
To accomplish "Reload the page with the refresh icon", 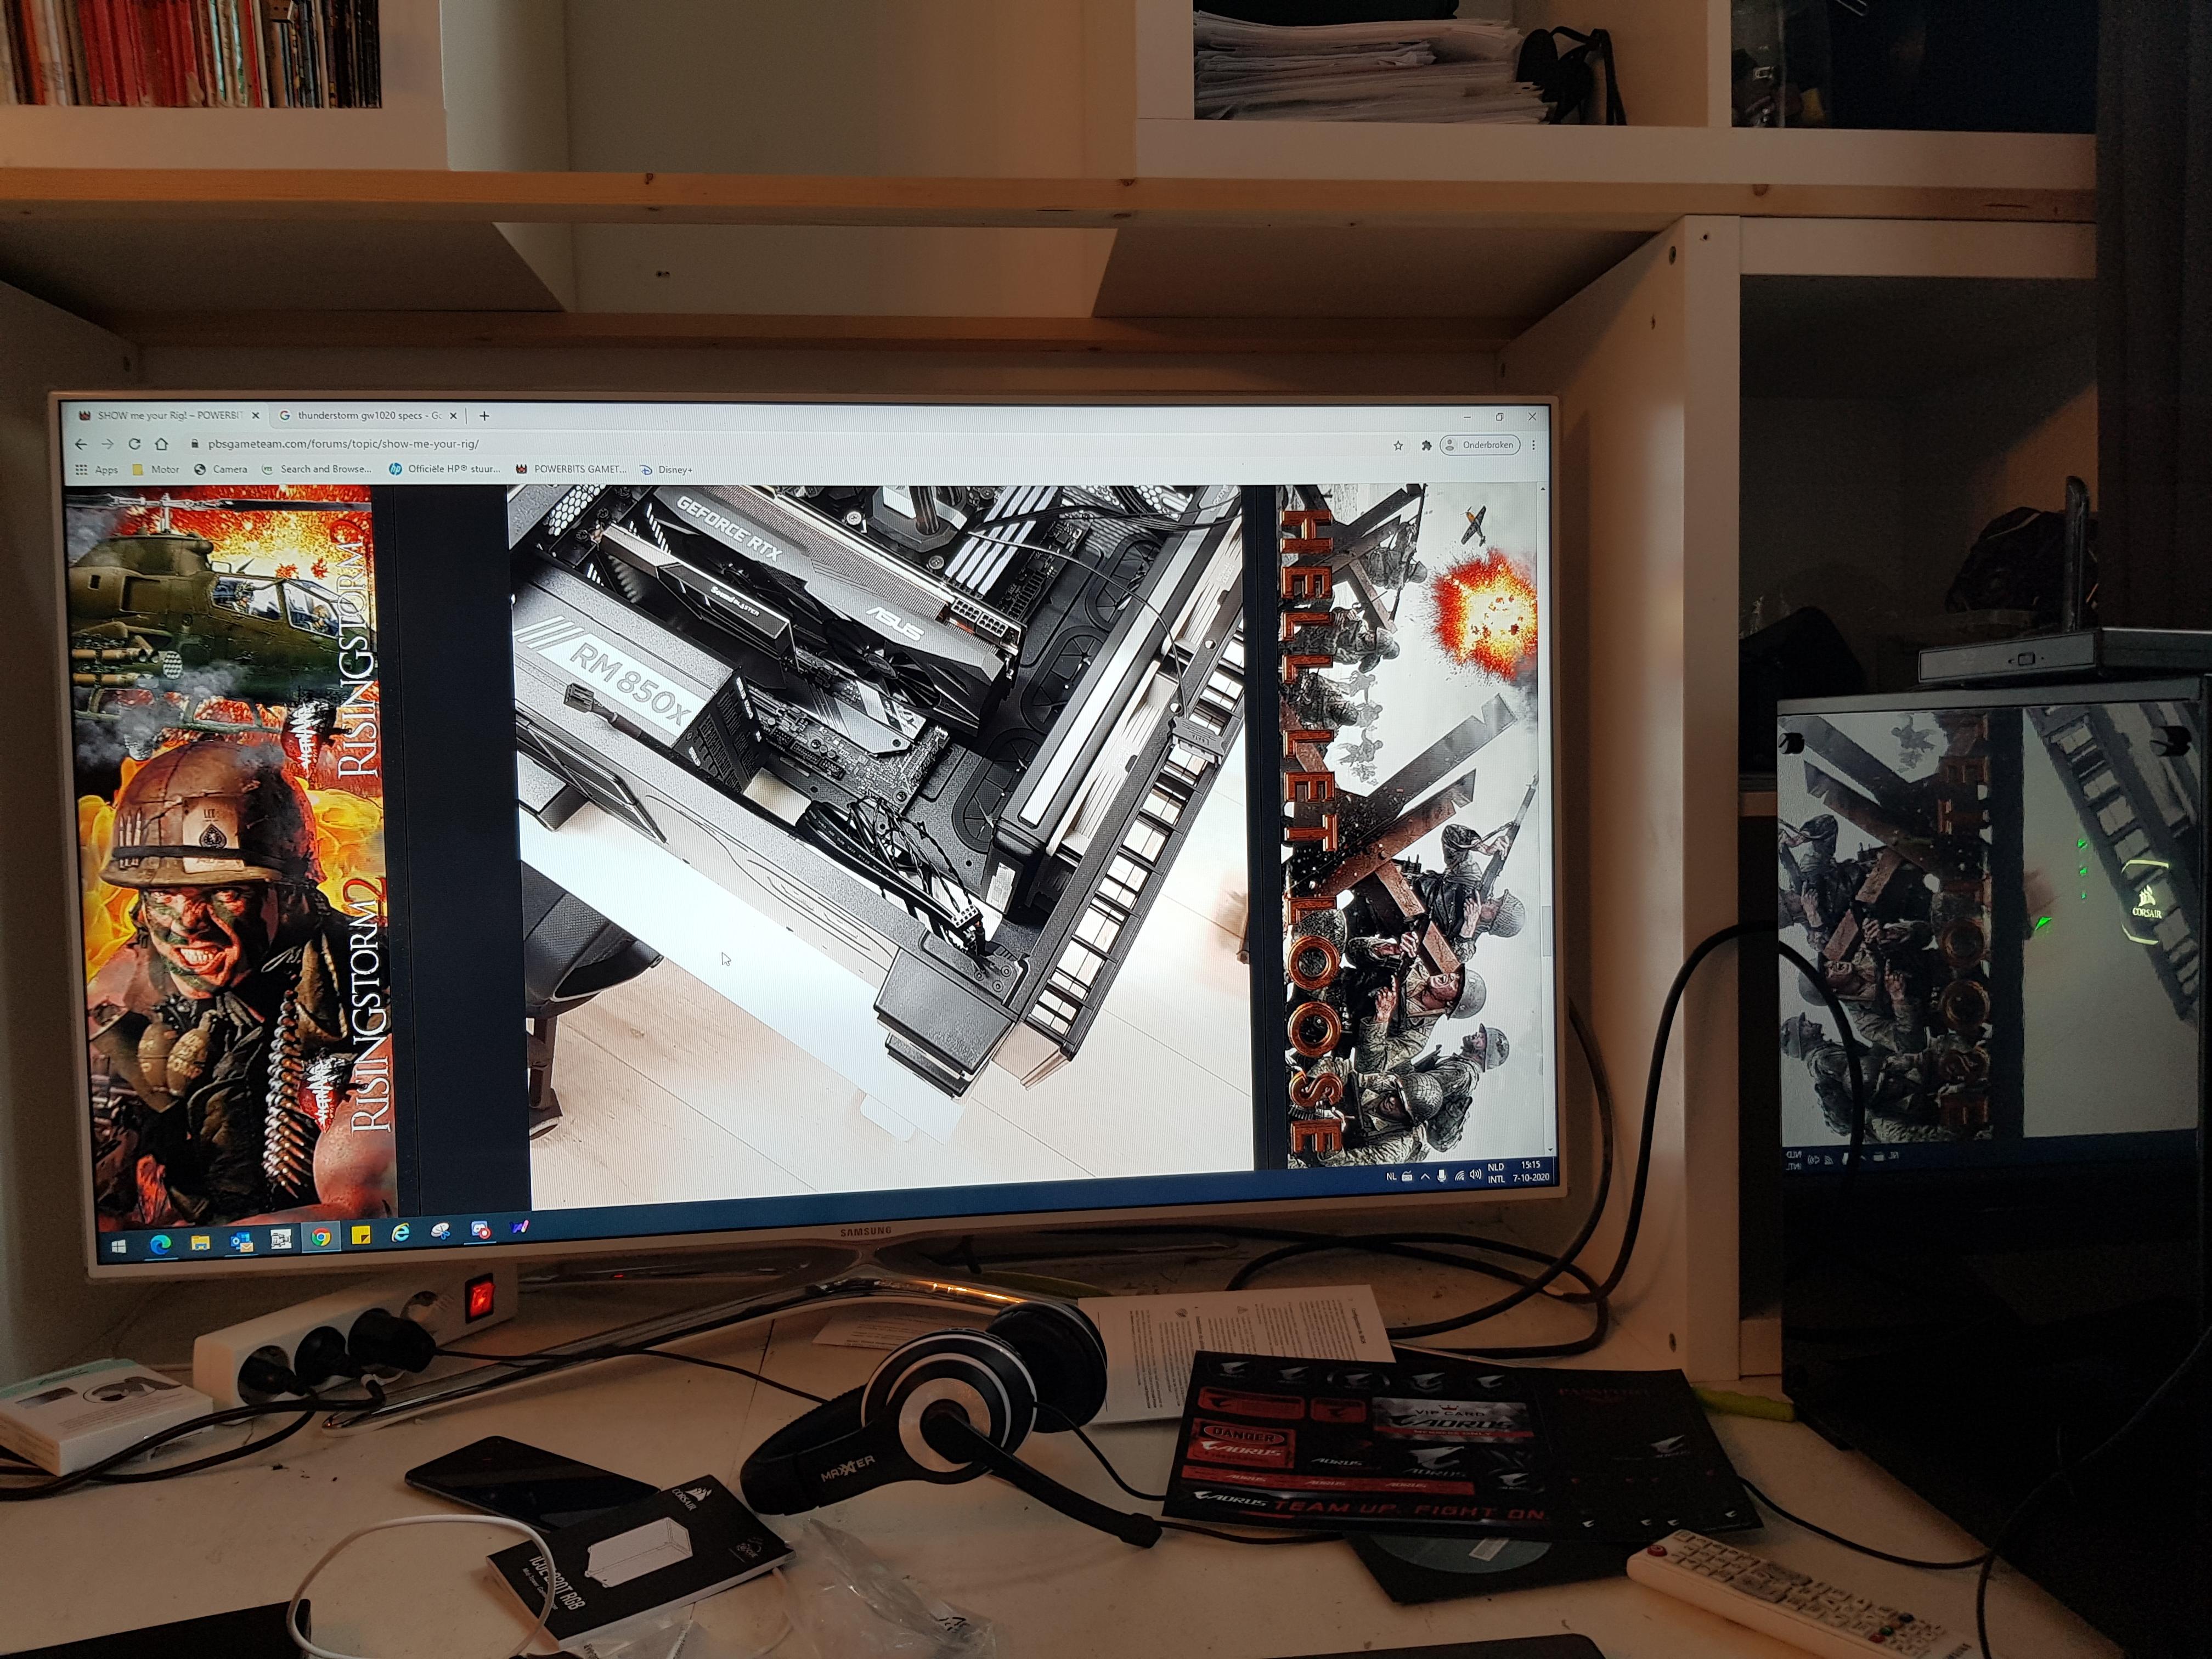I will pos(134,443).
